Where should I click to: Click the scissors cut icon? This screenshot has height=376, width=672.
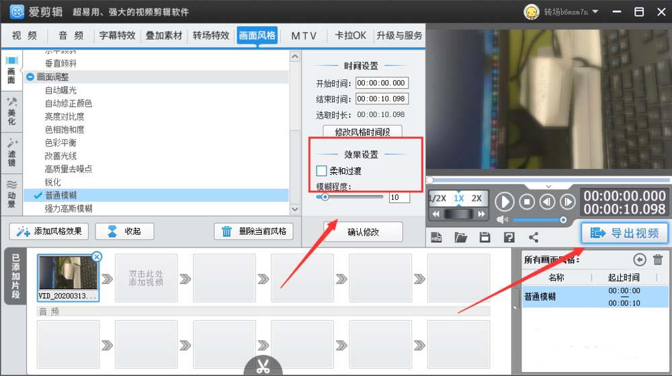click(x=263, y=366)
